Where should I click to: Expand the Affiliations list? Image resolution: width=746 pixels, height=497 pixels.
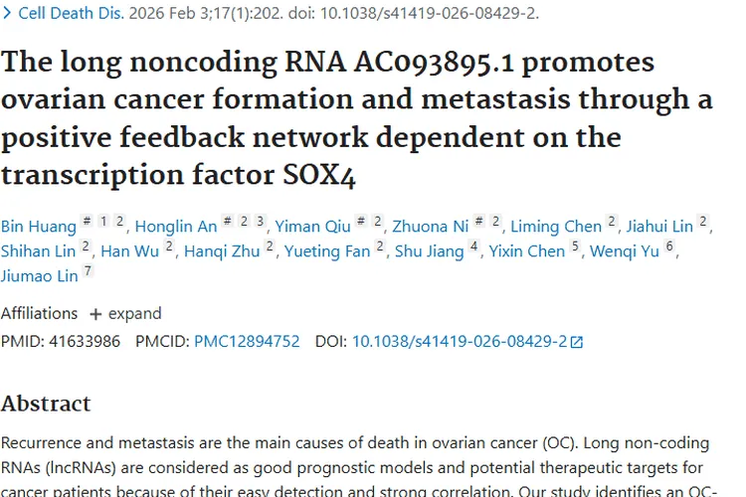tap(124, 313)
